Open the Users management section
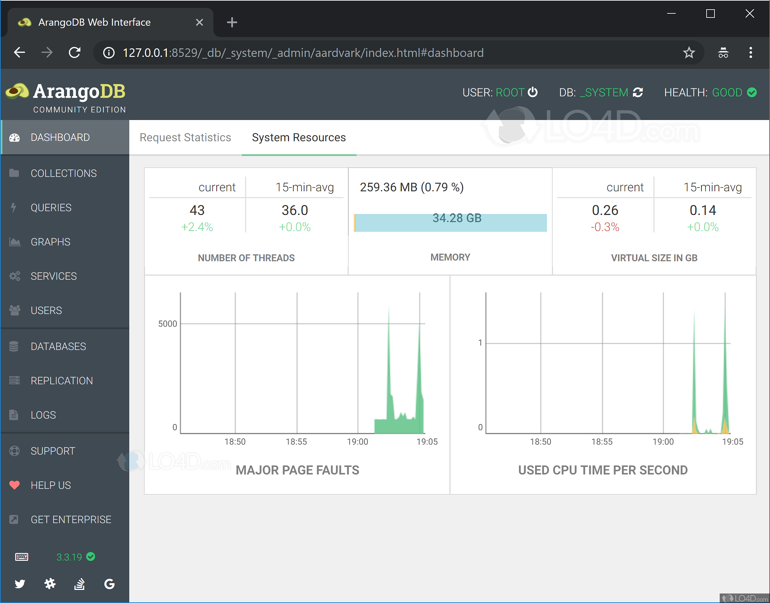 point(46,310)
